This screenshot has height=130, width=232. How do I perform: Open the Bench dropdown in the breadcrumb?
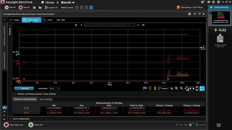click(x=68, y=3)
